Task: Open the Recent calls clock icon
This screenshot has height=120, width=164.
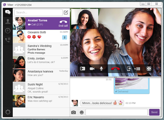Action: coord(8,31)
